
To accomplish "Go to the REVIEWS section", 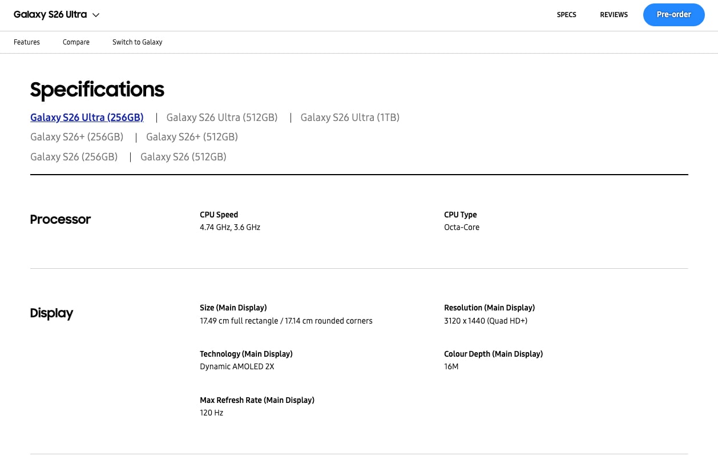I will 614,15.
